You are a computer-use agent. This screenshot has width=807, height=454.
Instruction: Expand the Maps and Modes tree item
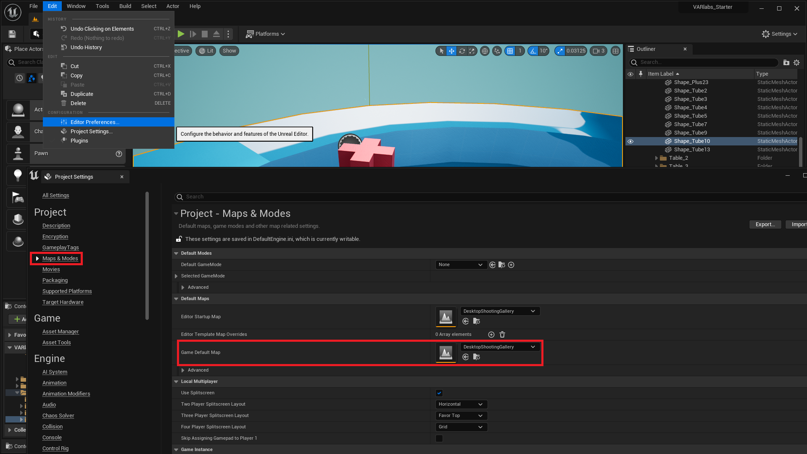(37, 259)
